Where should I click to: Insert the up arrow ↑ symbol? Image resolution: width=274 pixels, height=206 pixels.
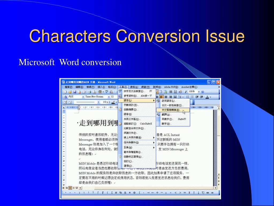(194, 193)
